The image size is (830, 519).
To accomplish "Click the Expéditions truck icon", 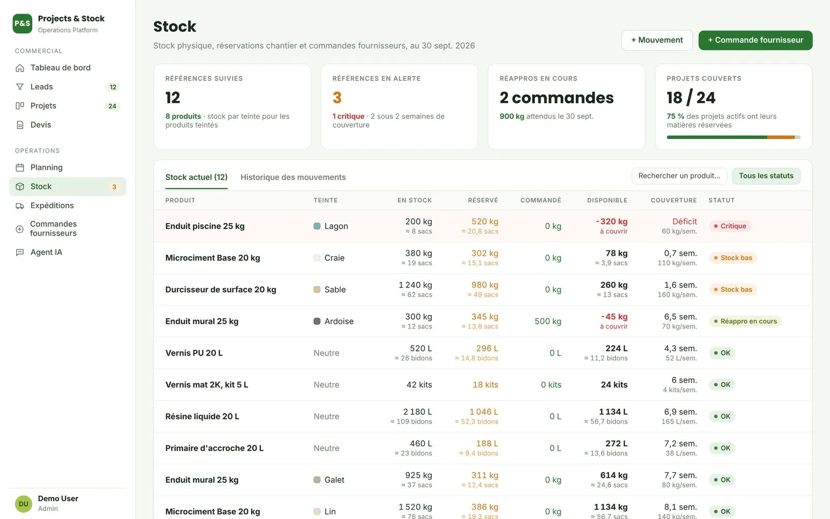I will tap(20, 206).
